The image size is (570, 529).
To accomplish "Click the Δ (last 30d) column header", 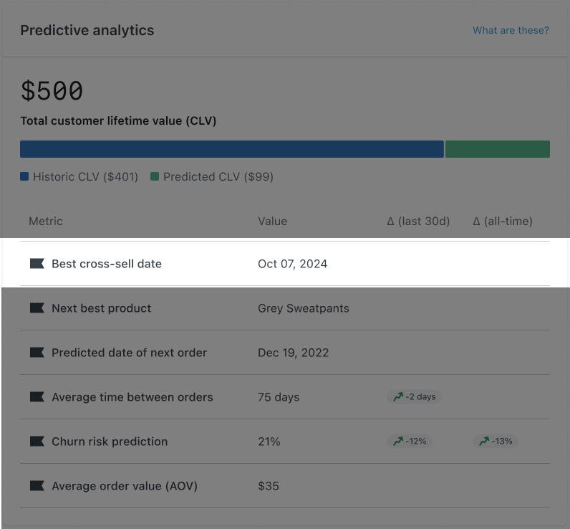I will coord(418,221).
